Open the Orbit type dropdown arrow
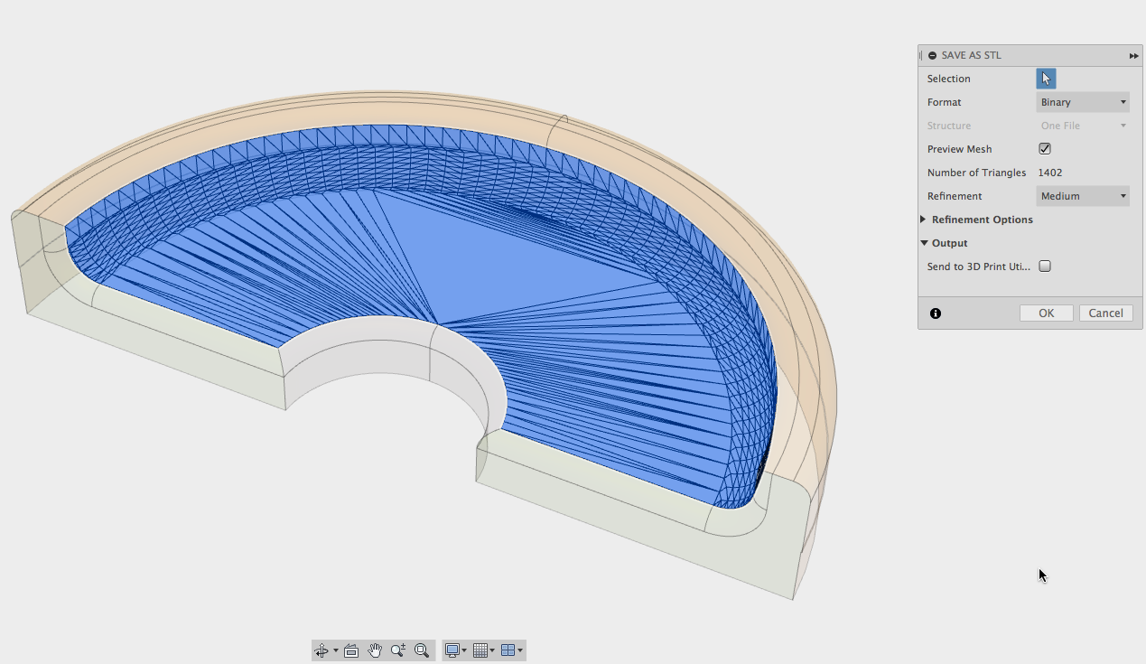Viewport: 1146px width, 664px height. tap(336, 650)
